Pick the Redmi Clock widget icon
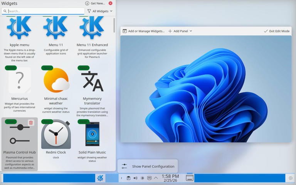The height and width of the screenshot is (185, 296). click(x=56, y=134)
